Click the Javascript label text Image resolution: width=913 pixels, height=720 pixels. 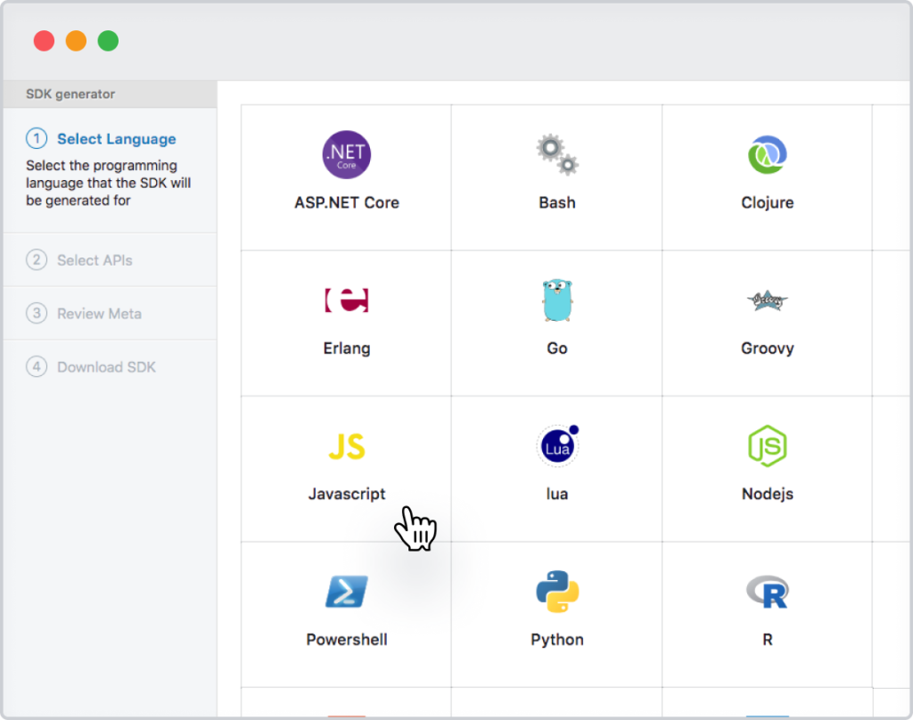click(347, 494)
